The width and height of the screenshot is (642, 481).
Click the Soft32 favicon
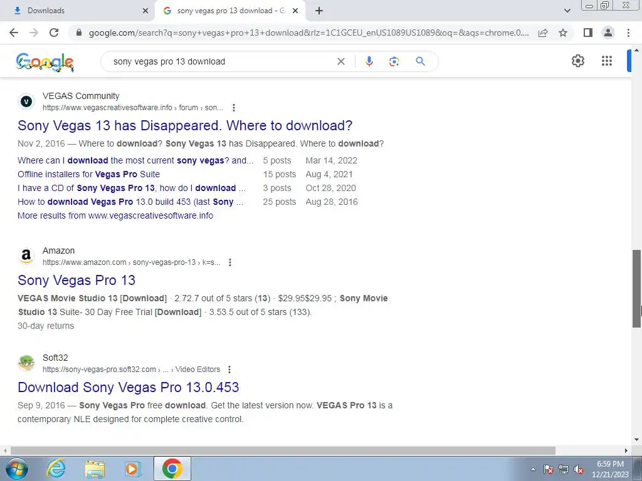point(26,363)
